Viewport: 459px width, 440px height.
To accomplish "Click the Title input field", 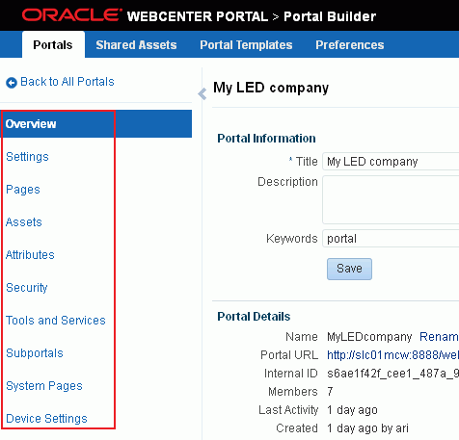I will click(x=391, y=161).
